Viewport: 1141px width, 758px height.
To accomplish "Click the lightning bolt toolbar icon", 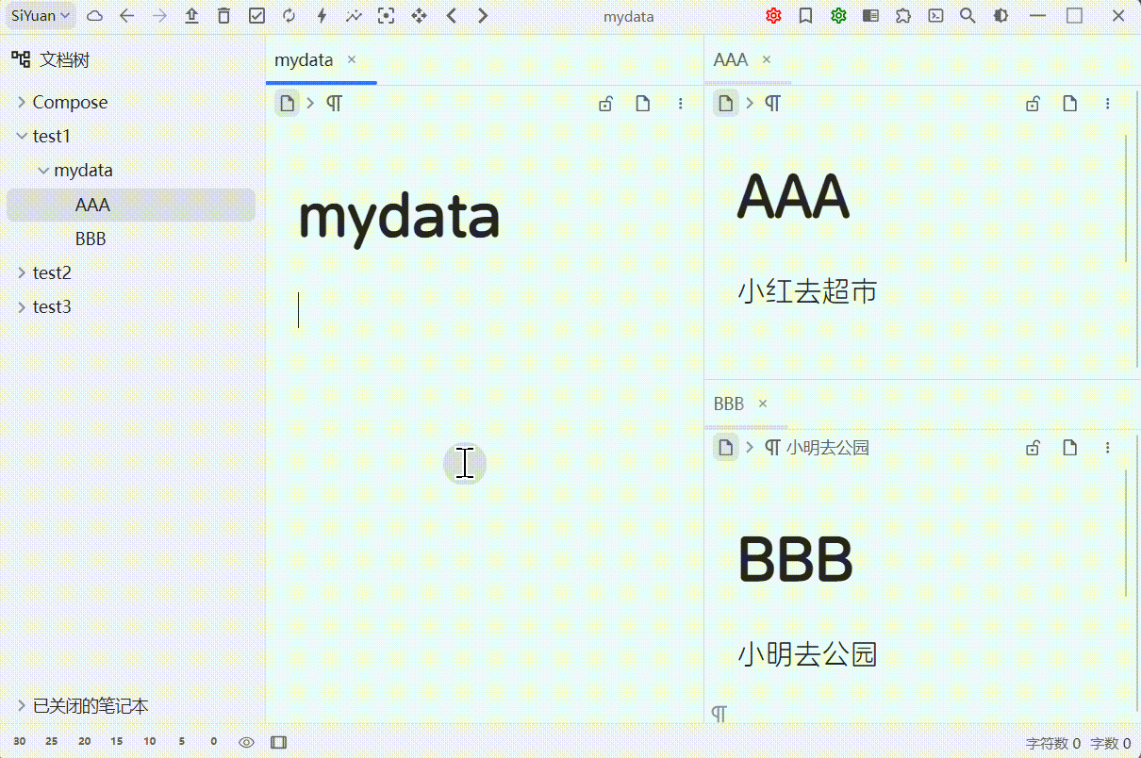I will (x=322, y=16).
